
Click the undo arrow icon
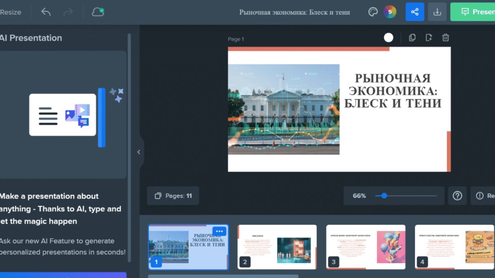[x=46, y=12]
